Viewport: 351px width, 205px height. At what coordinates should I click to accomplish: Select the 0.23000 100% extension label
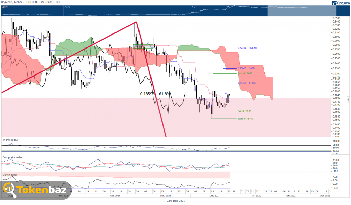point(246,68)
